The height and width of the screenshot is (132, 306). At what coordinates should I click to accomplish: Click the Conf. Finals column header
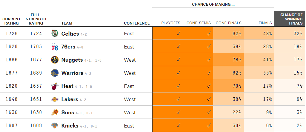228,23
